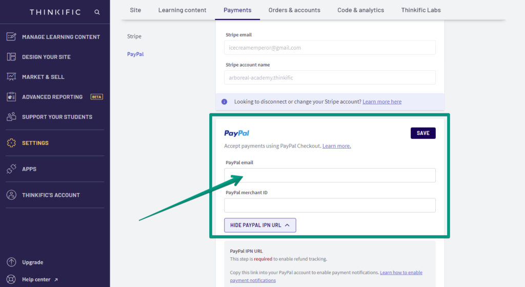Click the THINKIFIC logo
This screenshot has width=525, height=287.
tap(55, 12)
